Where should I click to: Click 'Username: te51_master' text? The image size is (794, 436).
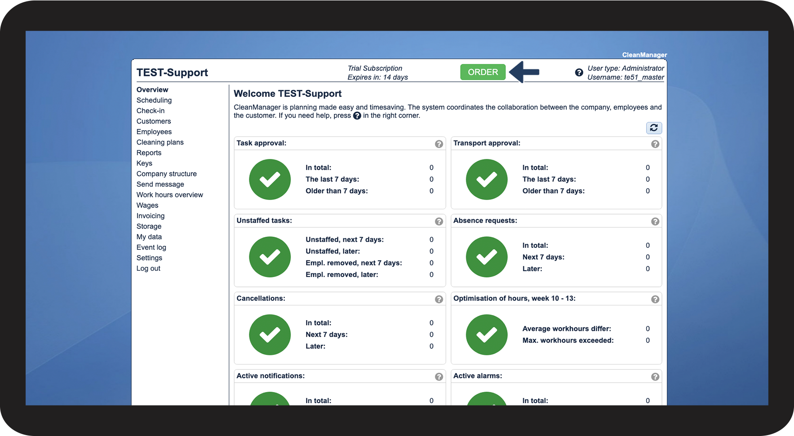point(625,77)
